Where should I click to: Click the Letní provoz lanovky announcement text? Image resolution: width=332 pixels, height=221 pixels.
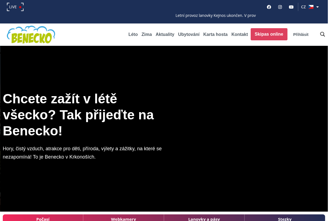pos(216,15)
